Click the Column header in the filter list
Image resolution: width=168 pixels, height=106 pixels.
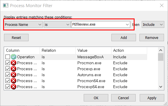click(22, 50)
